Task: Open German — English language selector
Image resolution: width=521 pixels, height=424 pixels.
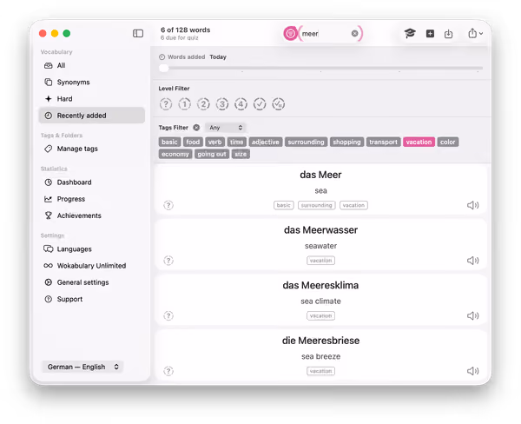Action: coord(82,367)
